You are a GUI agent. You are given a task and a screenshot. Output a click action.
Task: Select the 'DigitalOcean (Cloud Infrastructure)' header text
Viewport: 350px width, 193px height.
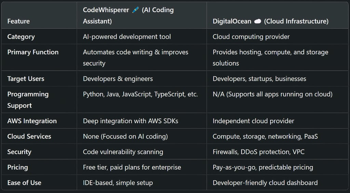click(x=271, y=21)
